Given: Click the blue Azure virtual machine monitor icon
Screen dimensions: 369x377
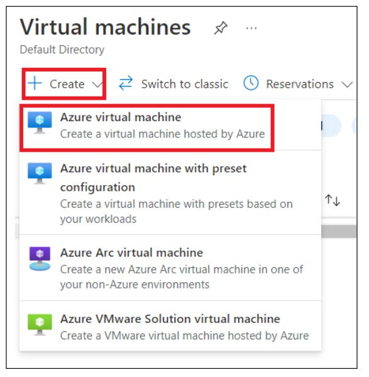Looking at the screenshot, I should [40, 122].
